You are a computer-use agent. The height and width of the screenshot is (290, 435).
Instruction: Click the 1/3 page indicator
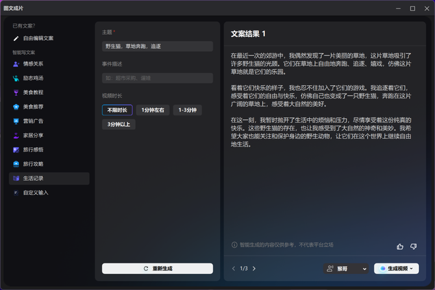244,269
